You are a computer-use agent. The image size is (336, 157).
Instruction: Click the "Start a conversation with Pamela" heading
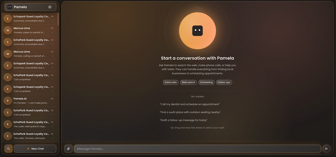(x=197, y=58)
